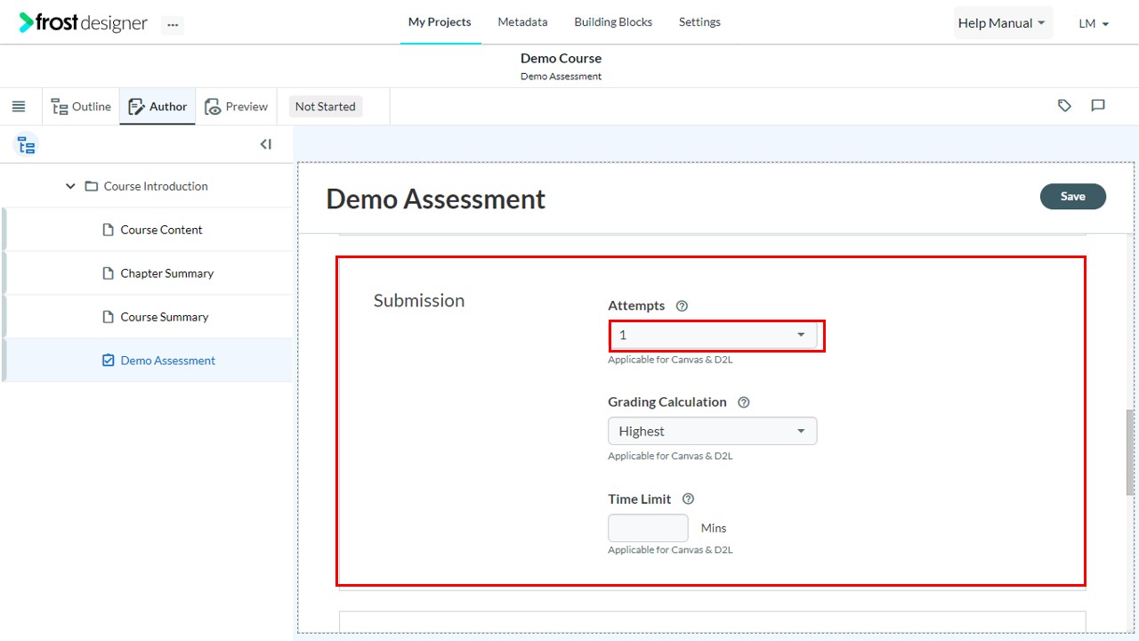1139x641 pixels.
Task: Click the Course Content page icon
Action: point(109,230)
